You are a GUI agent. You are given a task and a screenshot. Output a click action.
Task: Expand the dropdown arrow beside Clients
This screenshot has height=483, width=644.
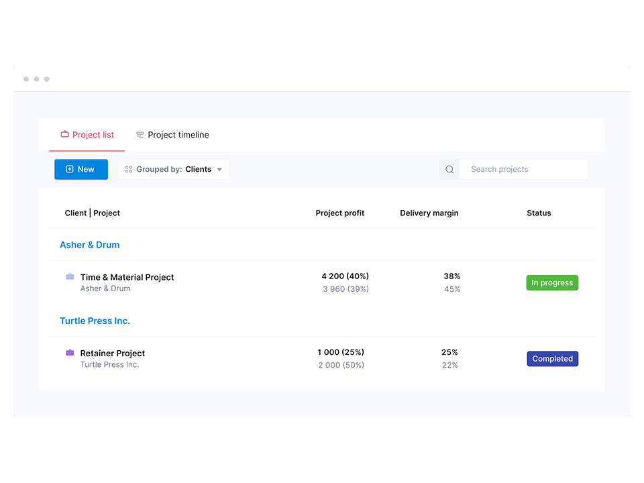(x=219, y=170)
